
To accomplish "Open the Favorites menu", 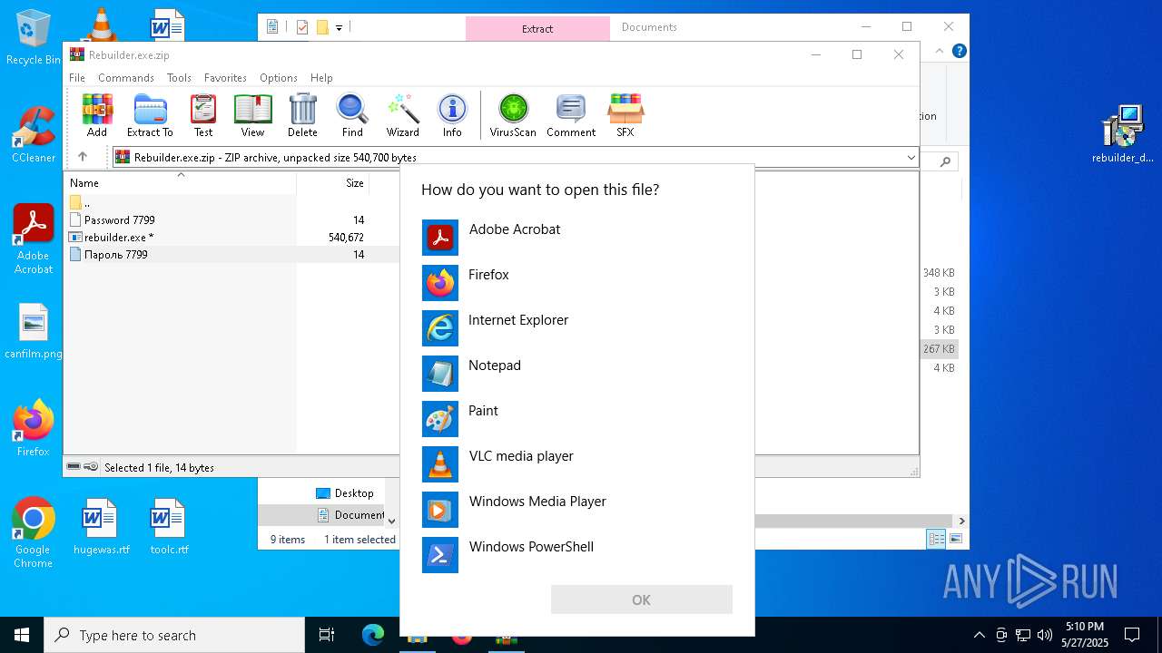I will tap(225, 78).
